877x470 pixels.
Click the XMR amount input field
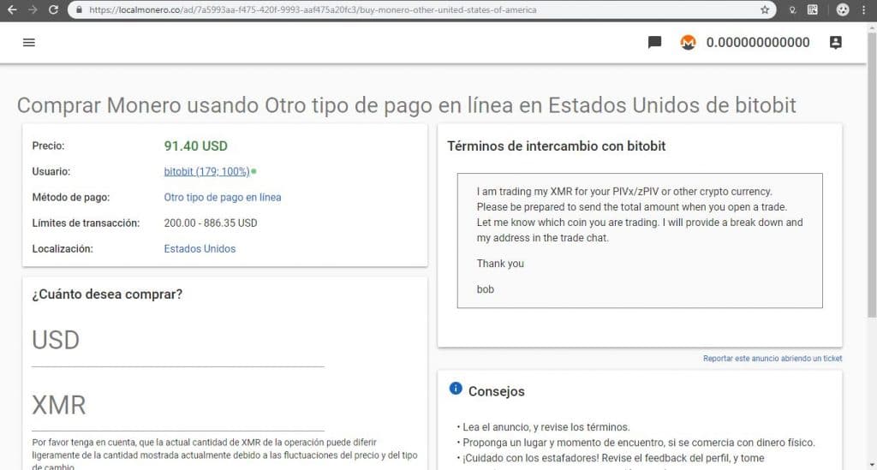point(178,406)
